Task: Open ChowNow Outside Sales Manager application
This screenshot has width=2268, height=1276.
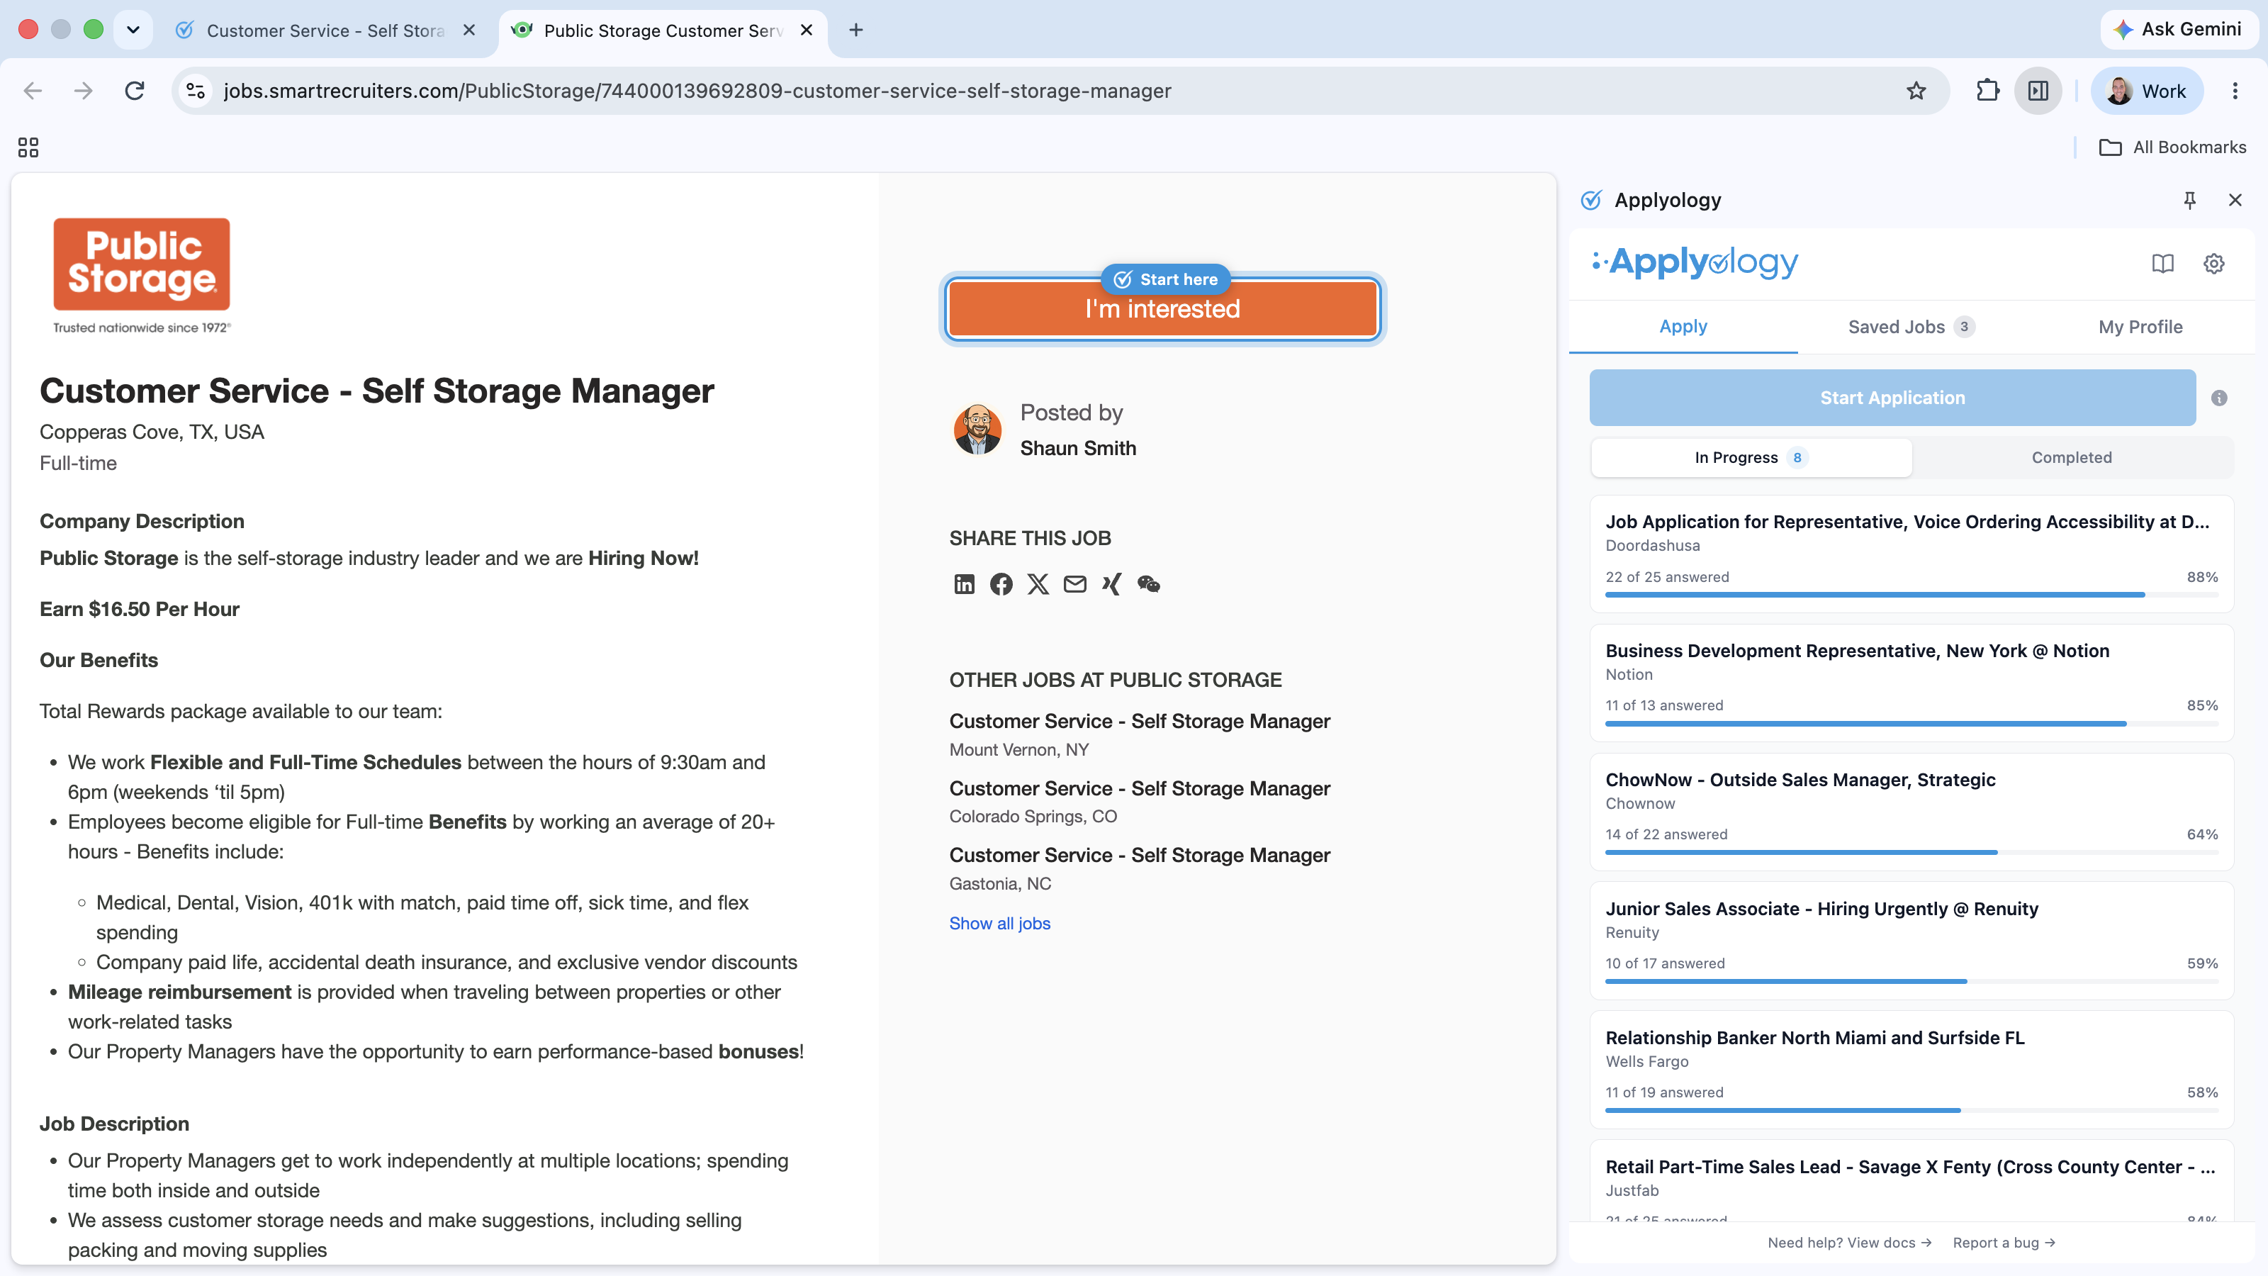Action: pyautogui.click(x=1911, y=812)
